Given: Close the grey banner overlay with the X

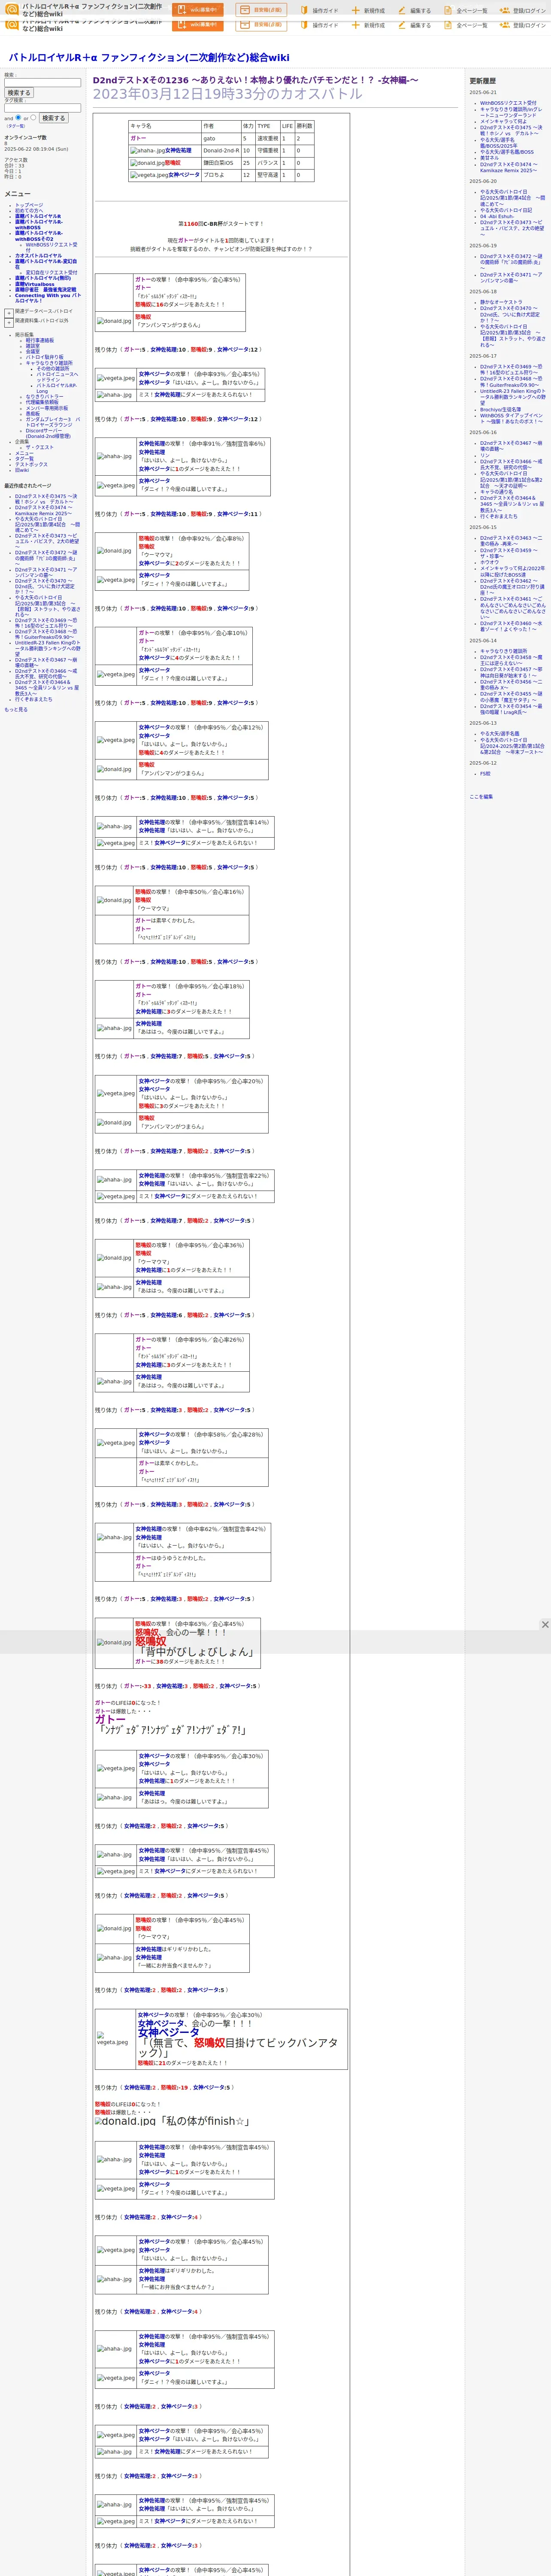Looking at the screenshot, I should point(545,1625).
